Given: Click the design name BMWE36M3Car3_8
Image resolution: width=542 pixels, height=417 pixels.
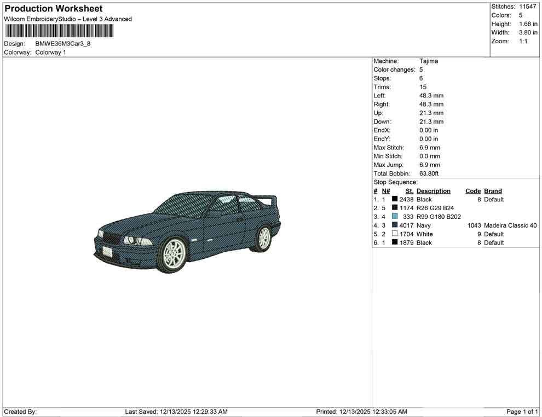Looking at the screenshot, I should [x=62, y=44].
